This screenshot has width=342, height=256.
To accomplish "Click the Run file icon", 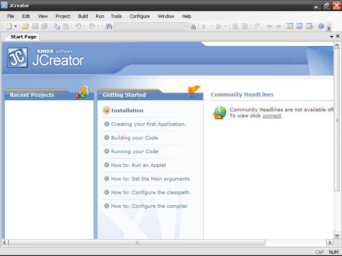I will coord(219,26).
